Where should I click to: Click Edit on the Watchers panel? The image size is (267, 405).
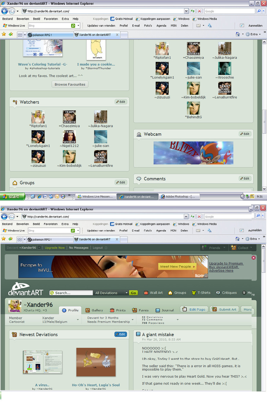[121, 102]
